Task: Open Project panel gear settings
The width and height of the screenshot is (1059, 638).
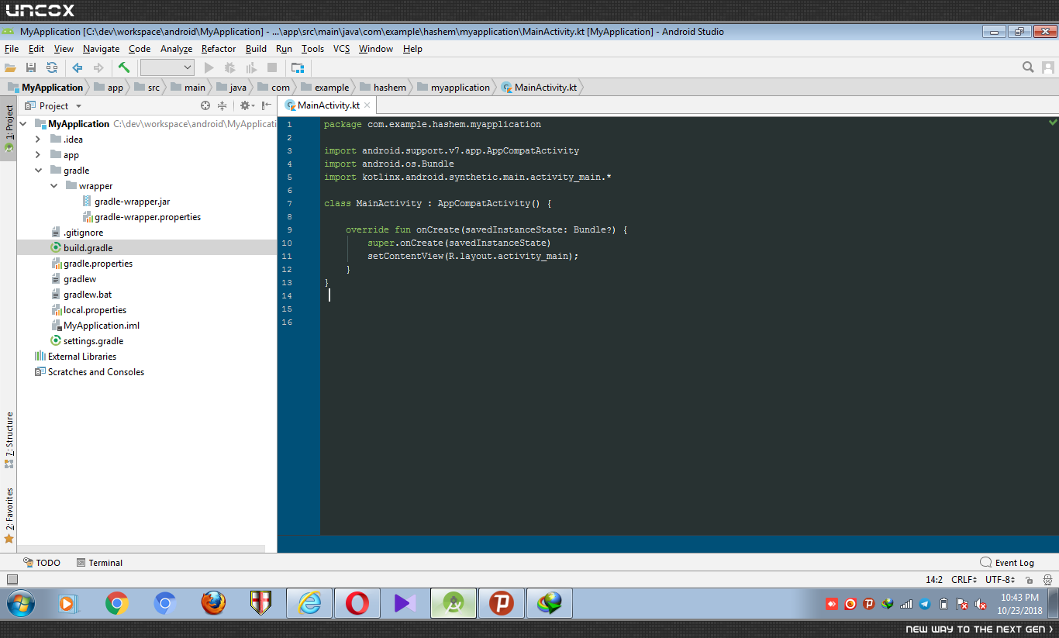Action: click(x=247, y=105)
